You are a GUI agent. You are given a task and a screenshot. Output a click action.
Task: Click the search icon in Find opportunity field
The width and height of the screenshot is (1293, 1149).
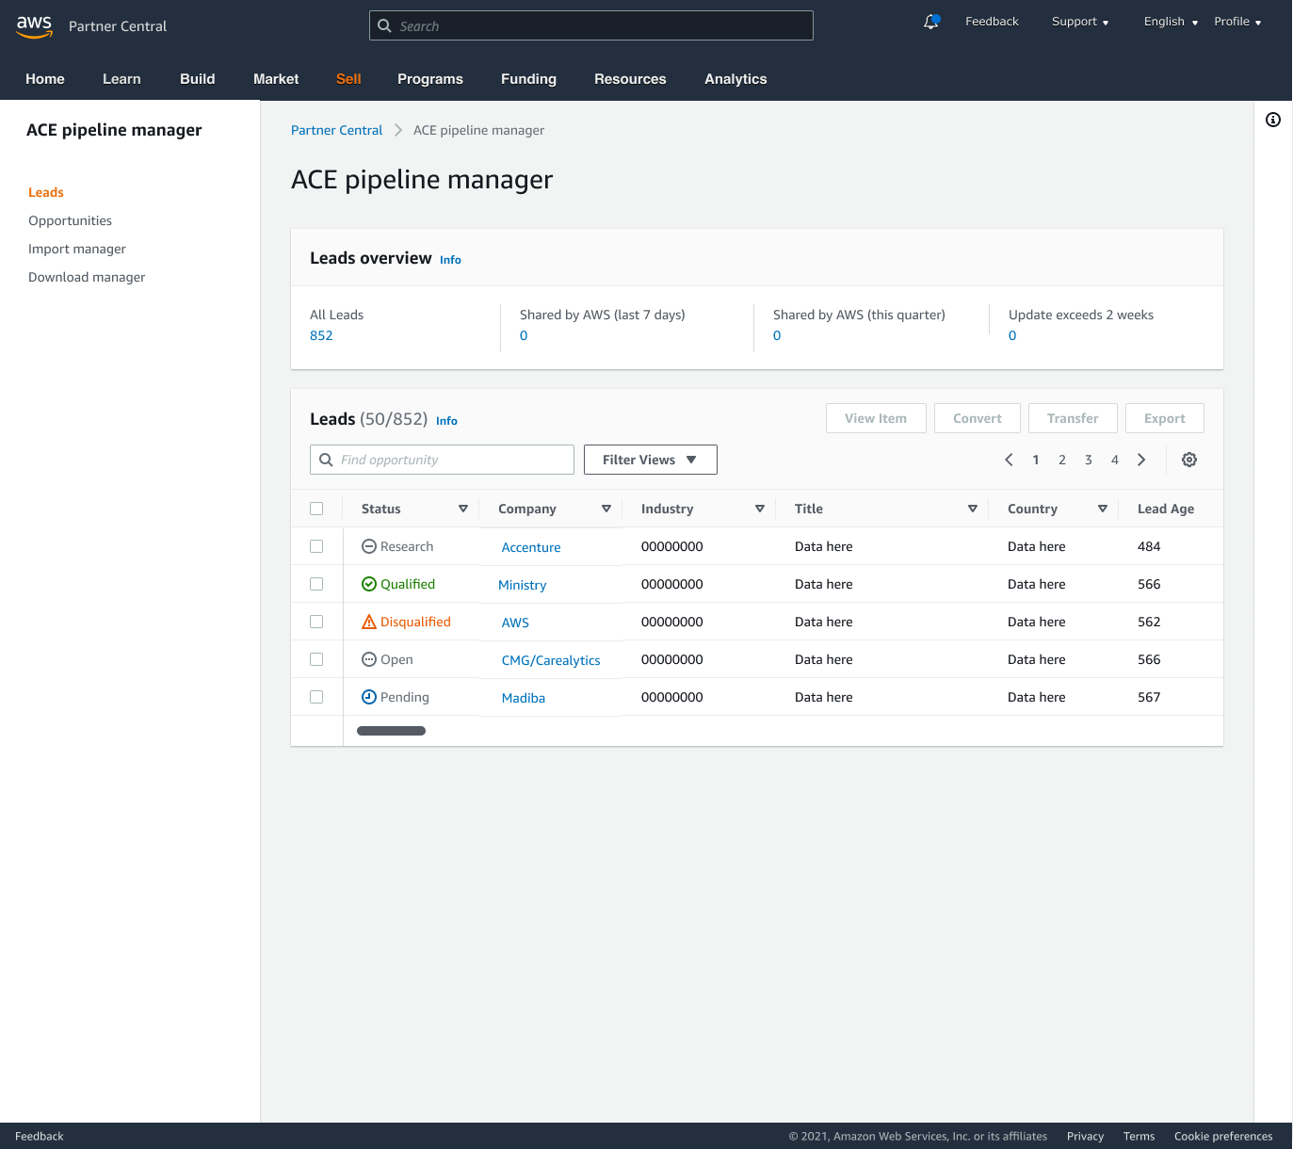[326, 460]
